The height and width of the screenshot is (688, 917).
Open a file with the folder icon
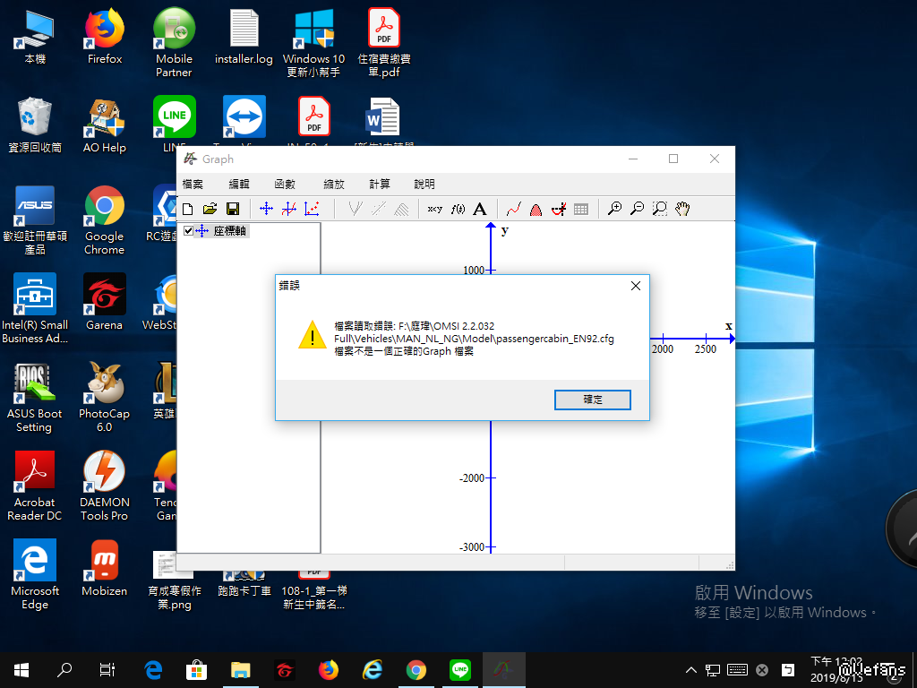tap(210, 209)
